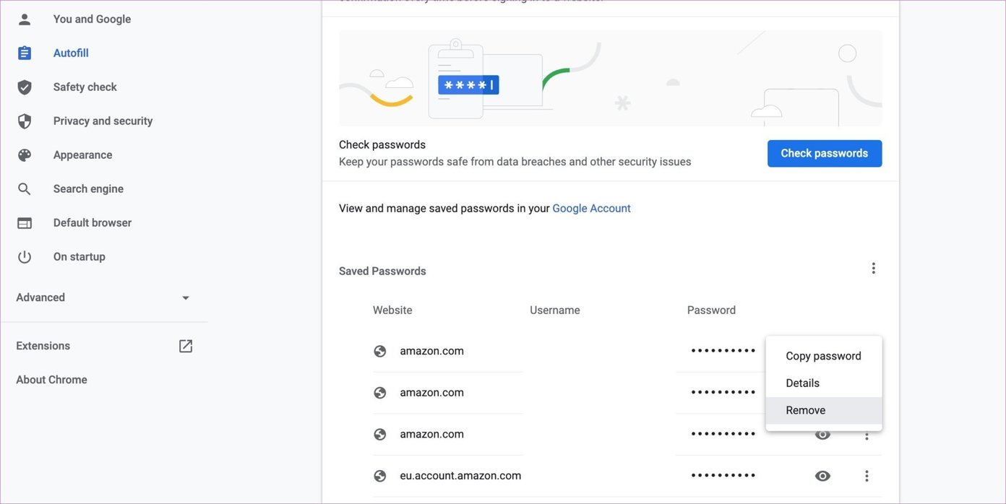The image size is (1006, 504).
Task: Show password for eu.account.amazon.com entry
Action: 822,476
